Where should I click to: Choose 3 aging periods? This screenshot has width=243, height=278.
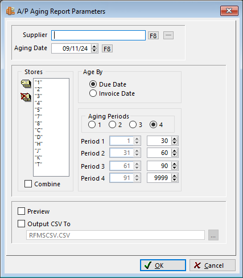[133, 125]
